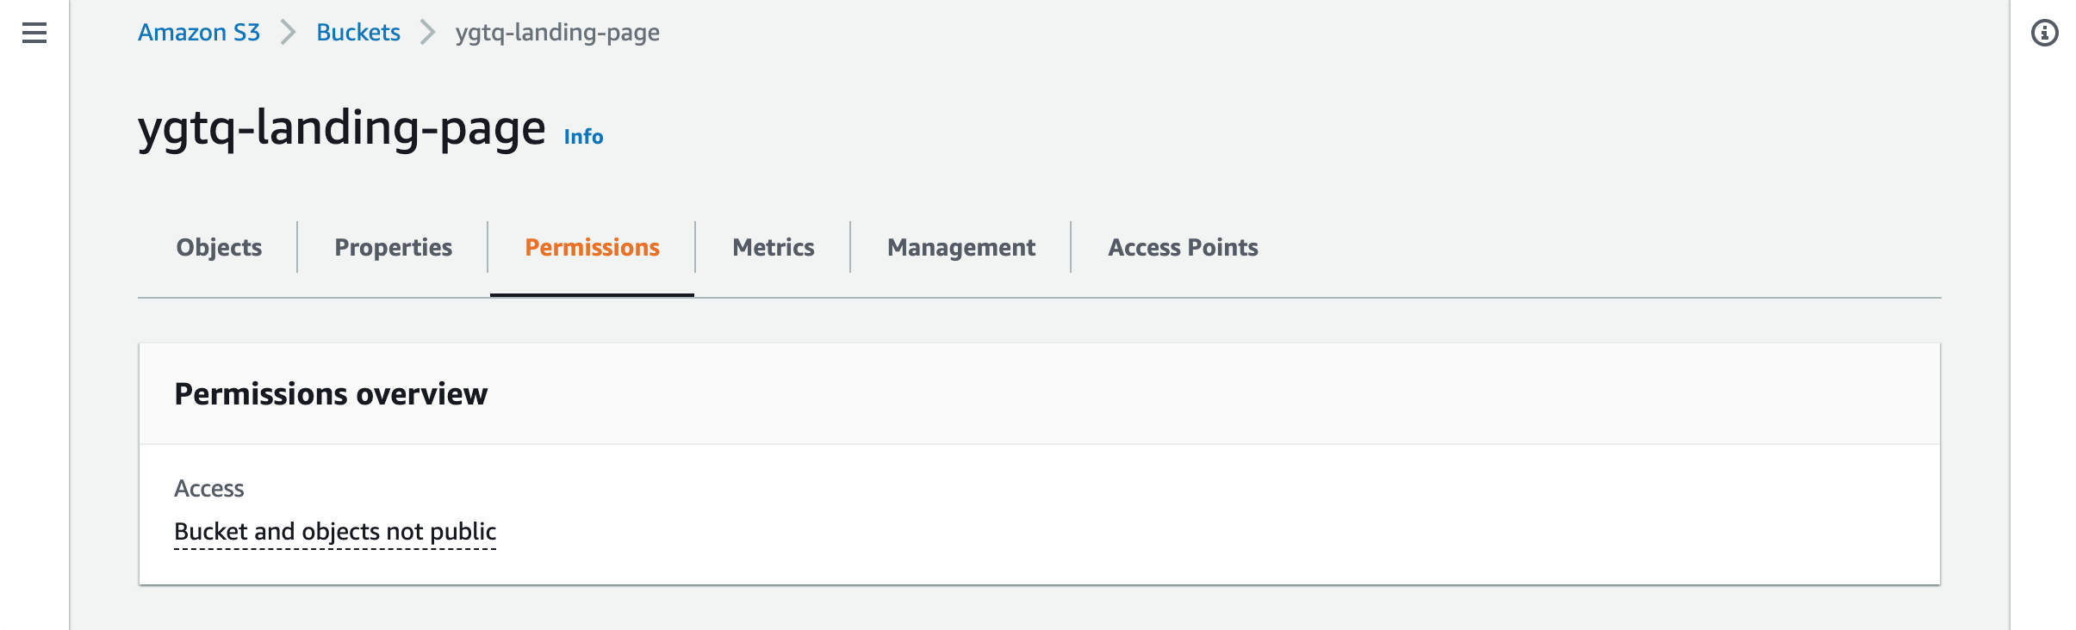Open the Info link beside bucket title
This screenshot has height=630, width=2076.
(583, 137)
